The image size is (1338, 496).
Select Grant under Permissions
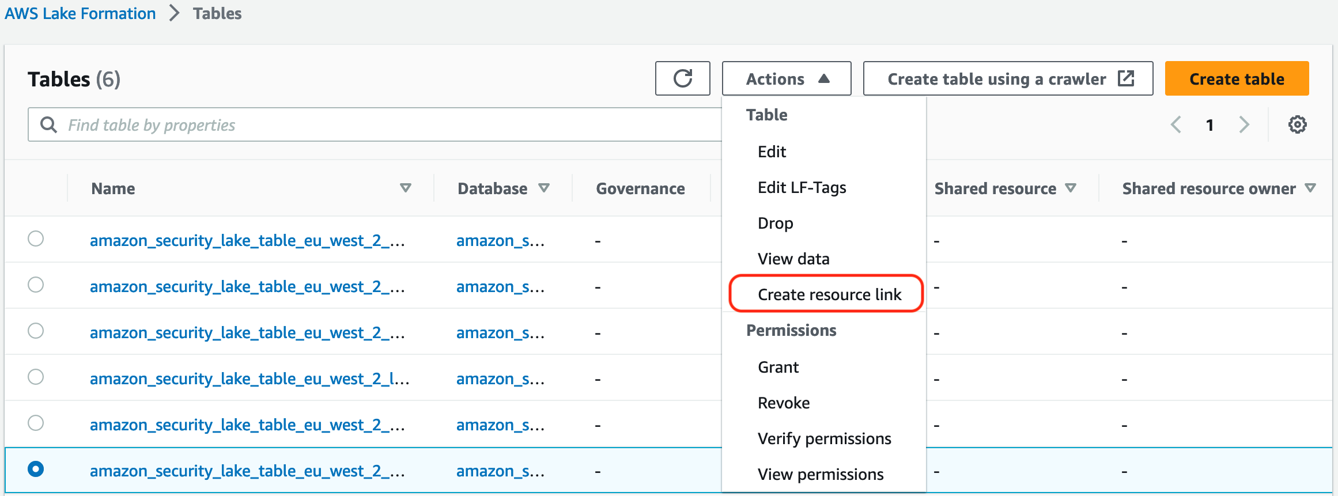[x=778, y=367]
